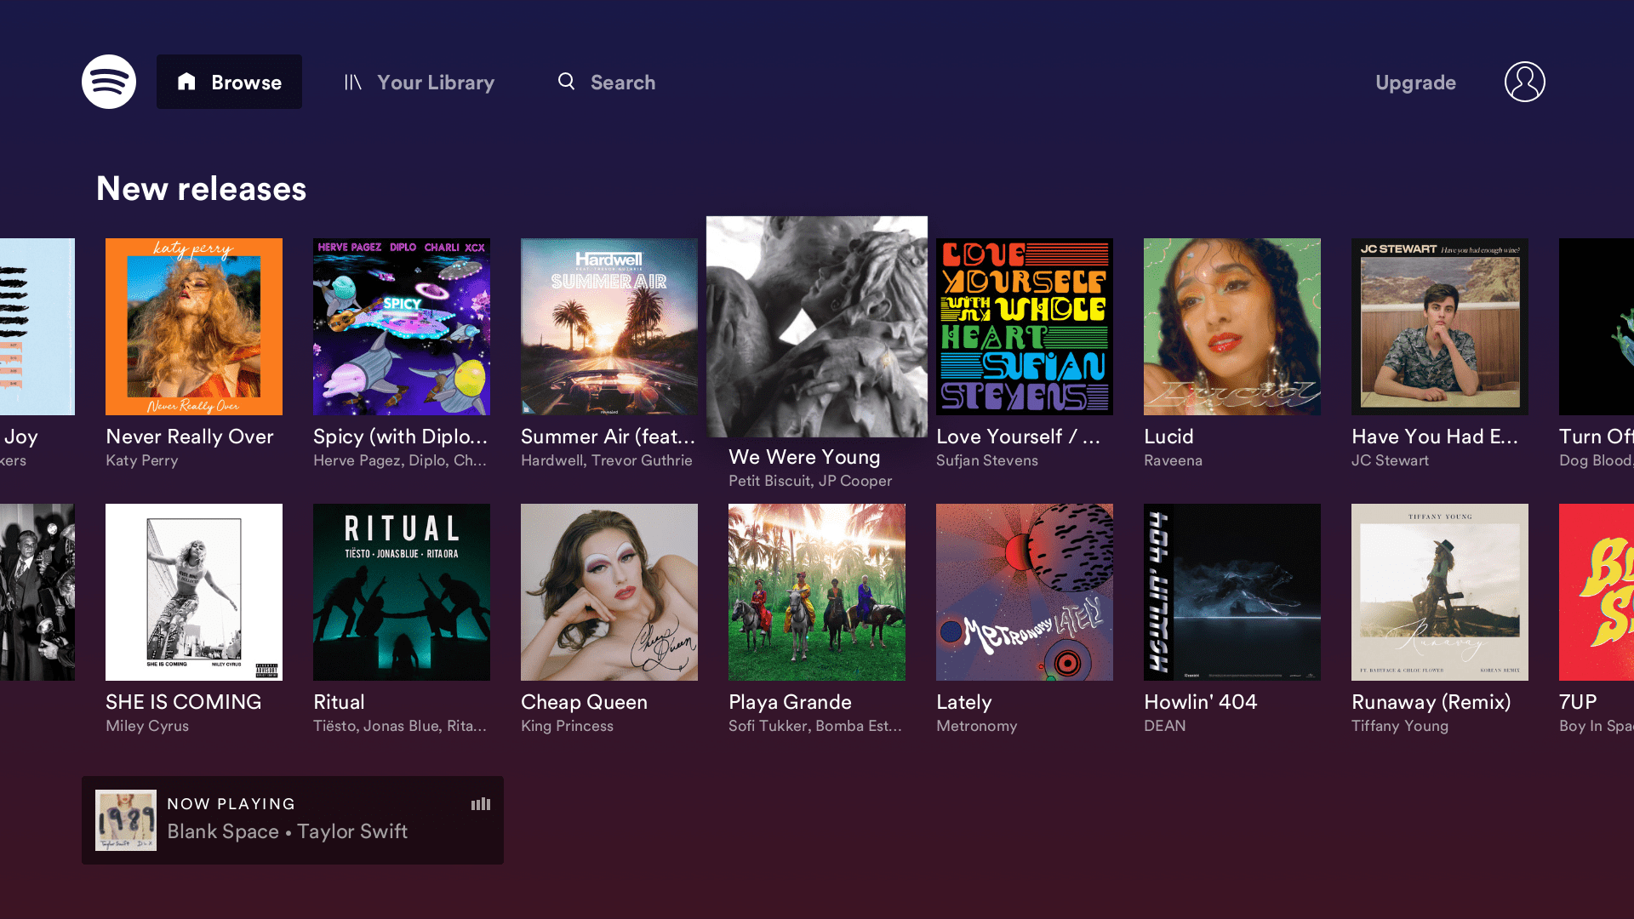Click the 'New releases' heading
The image size is (1634, 919).
201,188
